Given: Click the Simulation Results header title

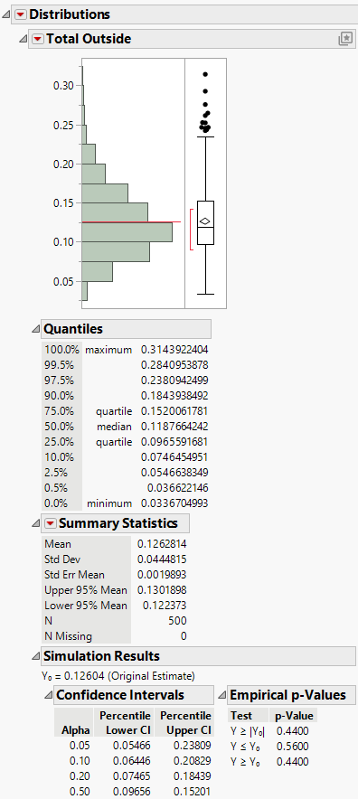Looking at the screenshot, I should tap(101, 656).
